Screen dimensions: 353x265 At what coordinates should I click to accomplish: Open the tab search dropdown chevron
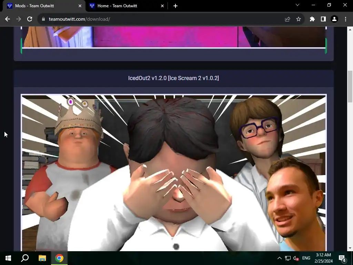[297, 5]
